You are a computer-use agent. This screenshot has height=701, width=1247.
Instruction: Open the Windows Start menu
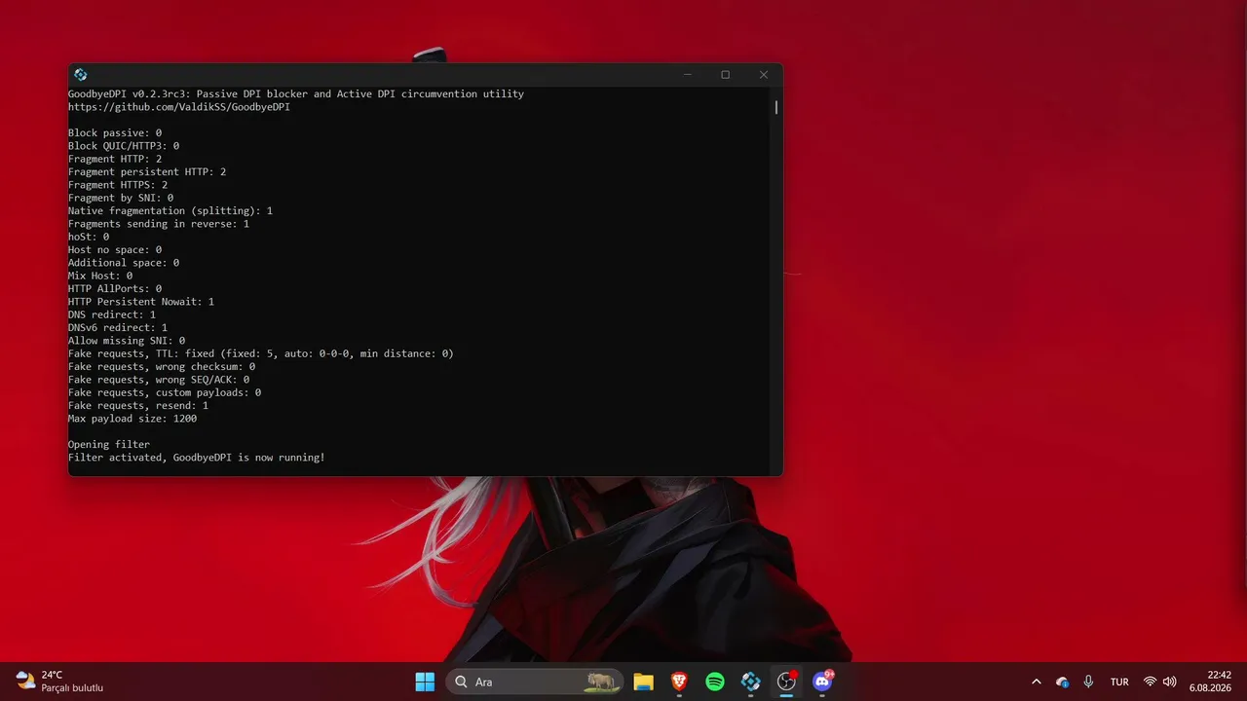pos(425,682)
